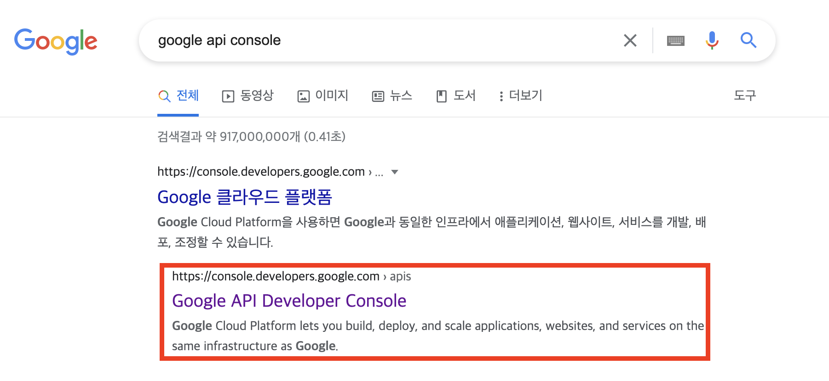Click the Korean snippet starting "Google Cloud Platform을 사용하면"

432,232
